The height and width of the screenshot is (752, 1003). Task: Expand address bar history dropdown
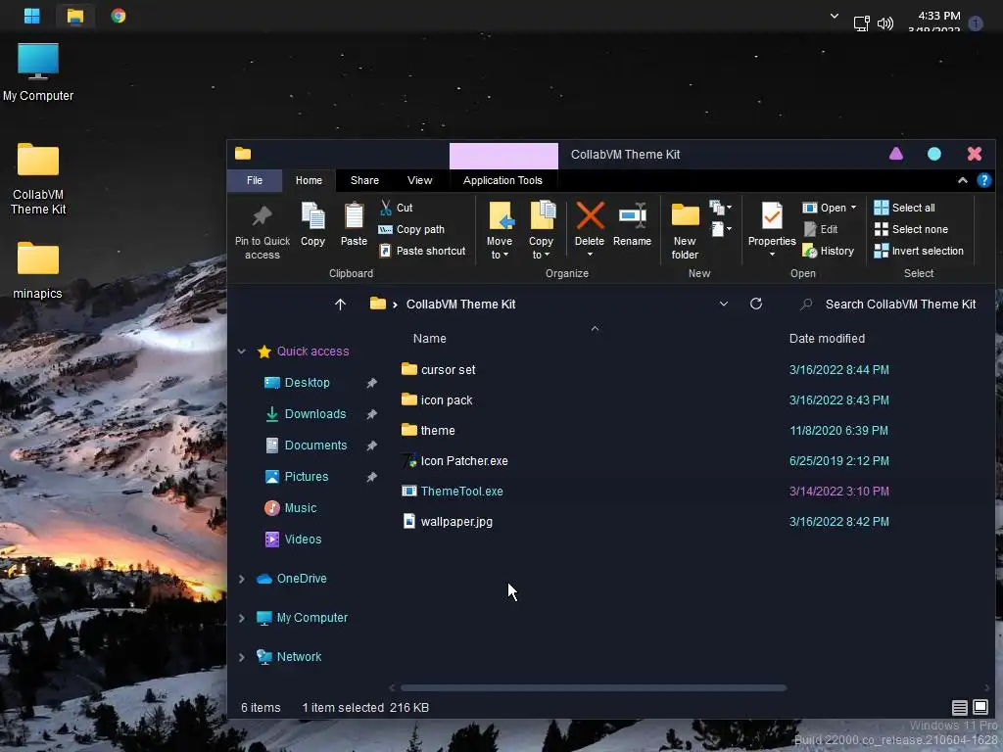point(724,304)
